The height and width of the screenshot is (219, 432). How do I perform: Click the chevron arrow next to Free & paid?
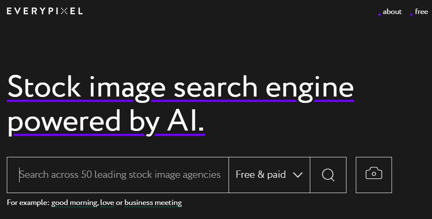pyautogui.click(x=298, y=175)
